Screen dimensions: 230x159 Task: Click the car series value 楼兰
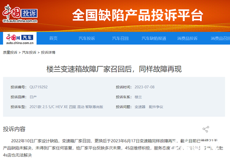coord(138,97)
